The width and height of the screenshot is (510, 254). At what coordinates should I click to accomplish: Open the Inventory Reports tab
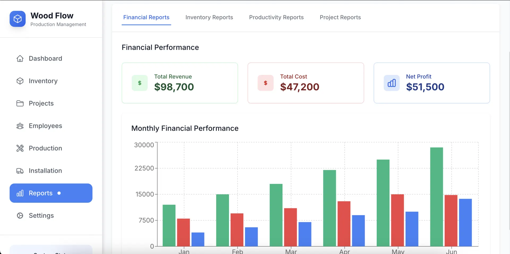209,17
